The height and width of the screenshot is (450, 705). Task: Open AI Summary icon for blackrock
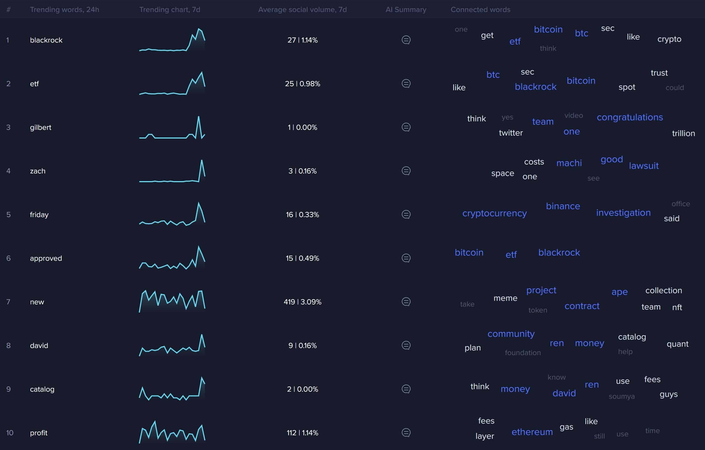click(406, 40)
